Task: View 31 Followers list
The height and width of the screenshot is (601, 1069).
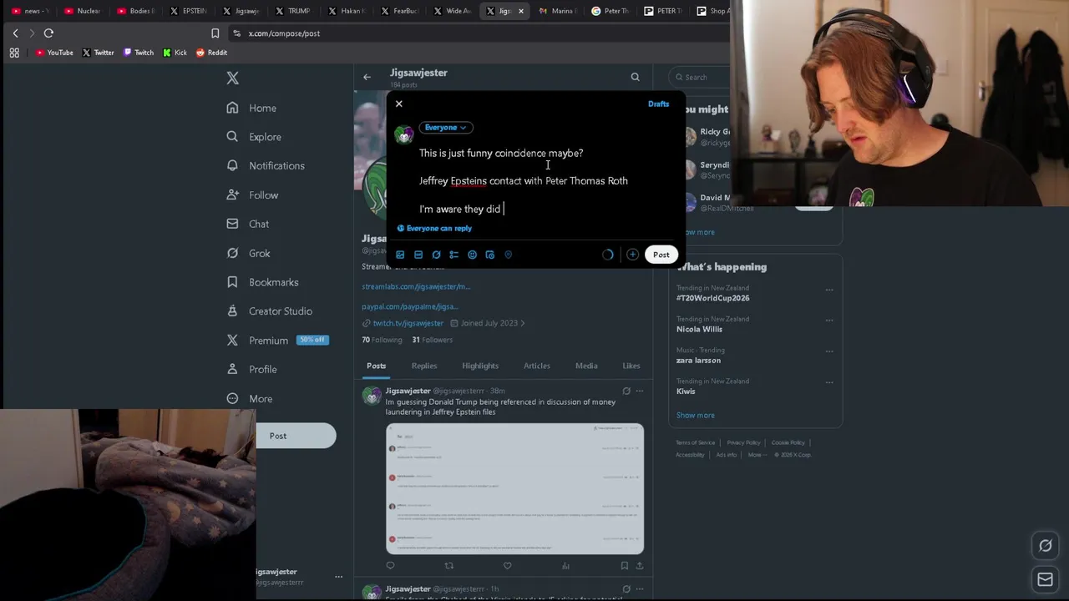Action: click(432, 340)
